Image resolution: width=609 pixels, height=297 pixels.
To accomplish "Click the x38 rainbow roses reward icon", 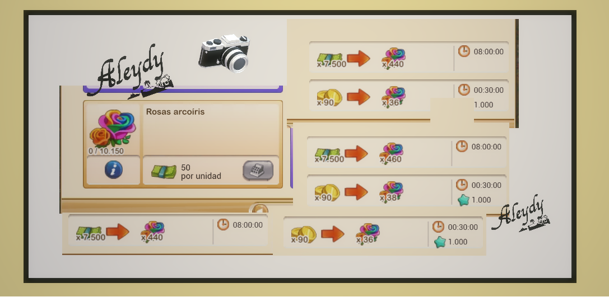I will pyautogui.click(x=391, y=192).
